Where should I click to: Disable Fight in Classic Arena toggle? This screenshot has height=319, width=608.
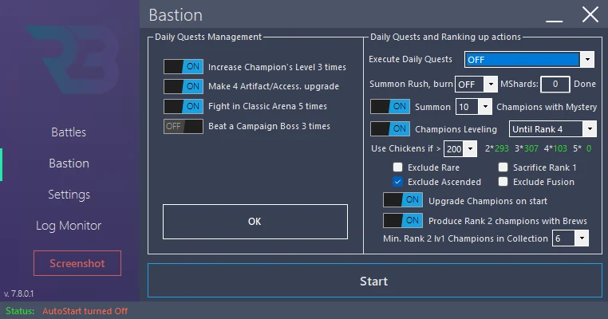click(x=183, y=106)
